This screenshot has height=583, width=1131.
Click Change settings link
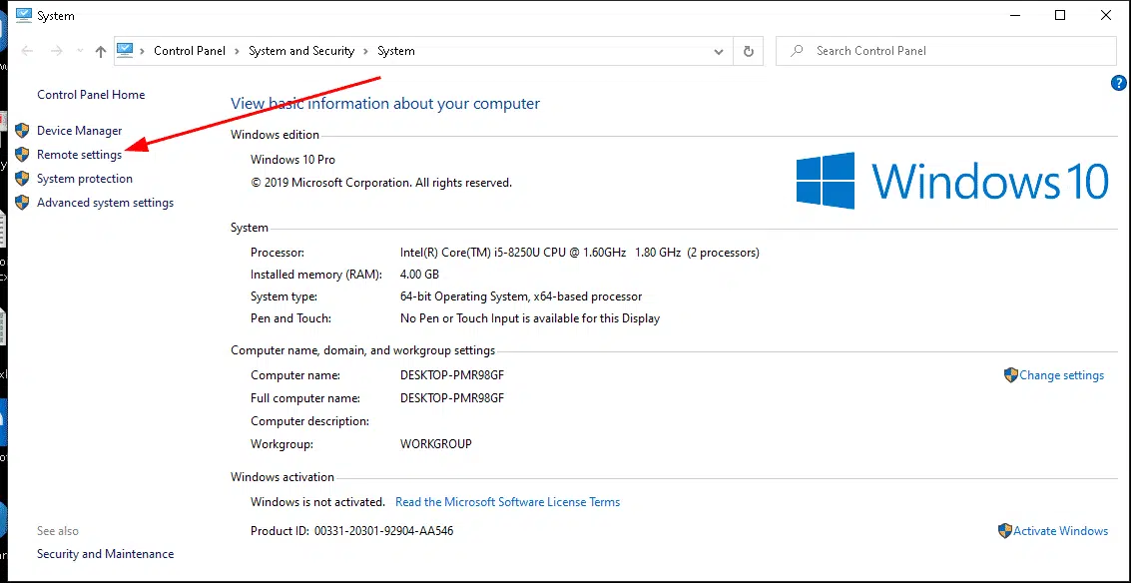click(x=1062, y=375)
